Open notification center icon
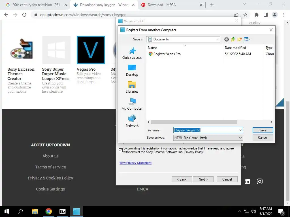This screenshot has width=290, height=217. coord(281,212)
